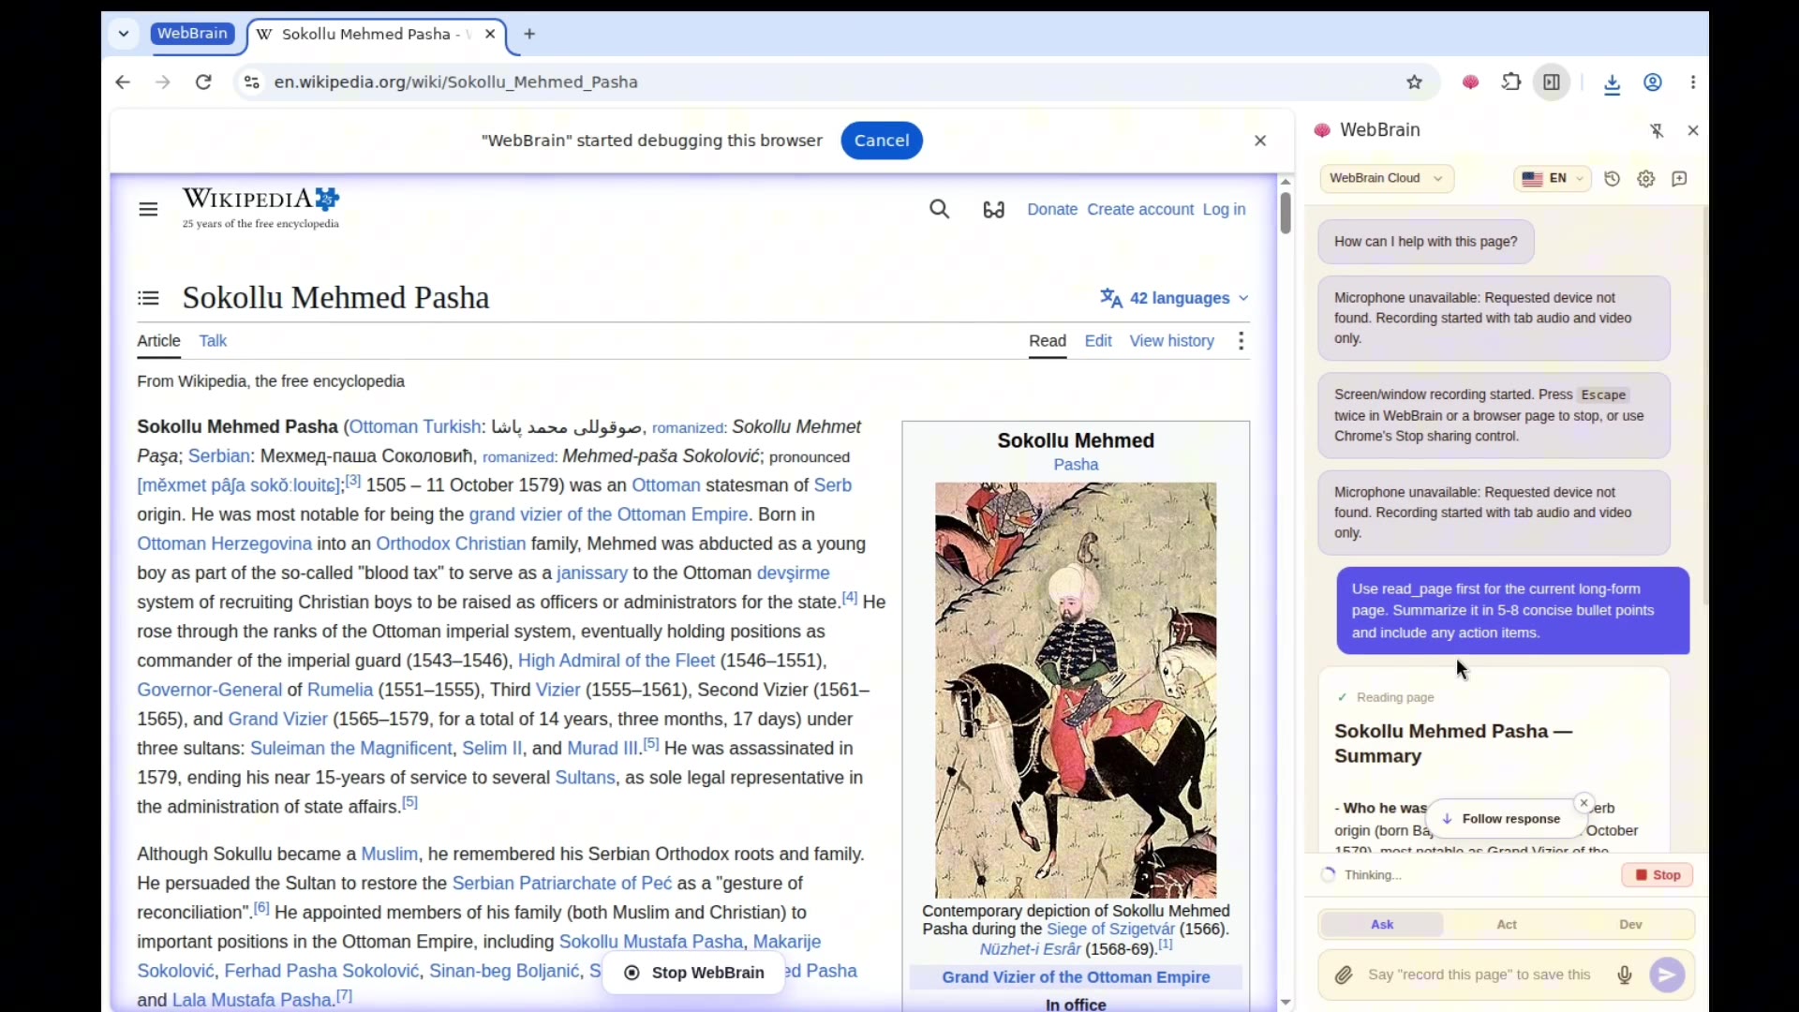Select the Article tab
The height and width of the screenshot is (1012, 1799).
pyautogui.click(x=158, y=341)
